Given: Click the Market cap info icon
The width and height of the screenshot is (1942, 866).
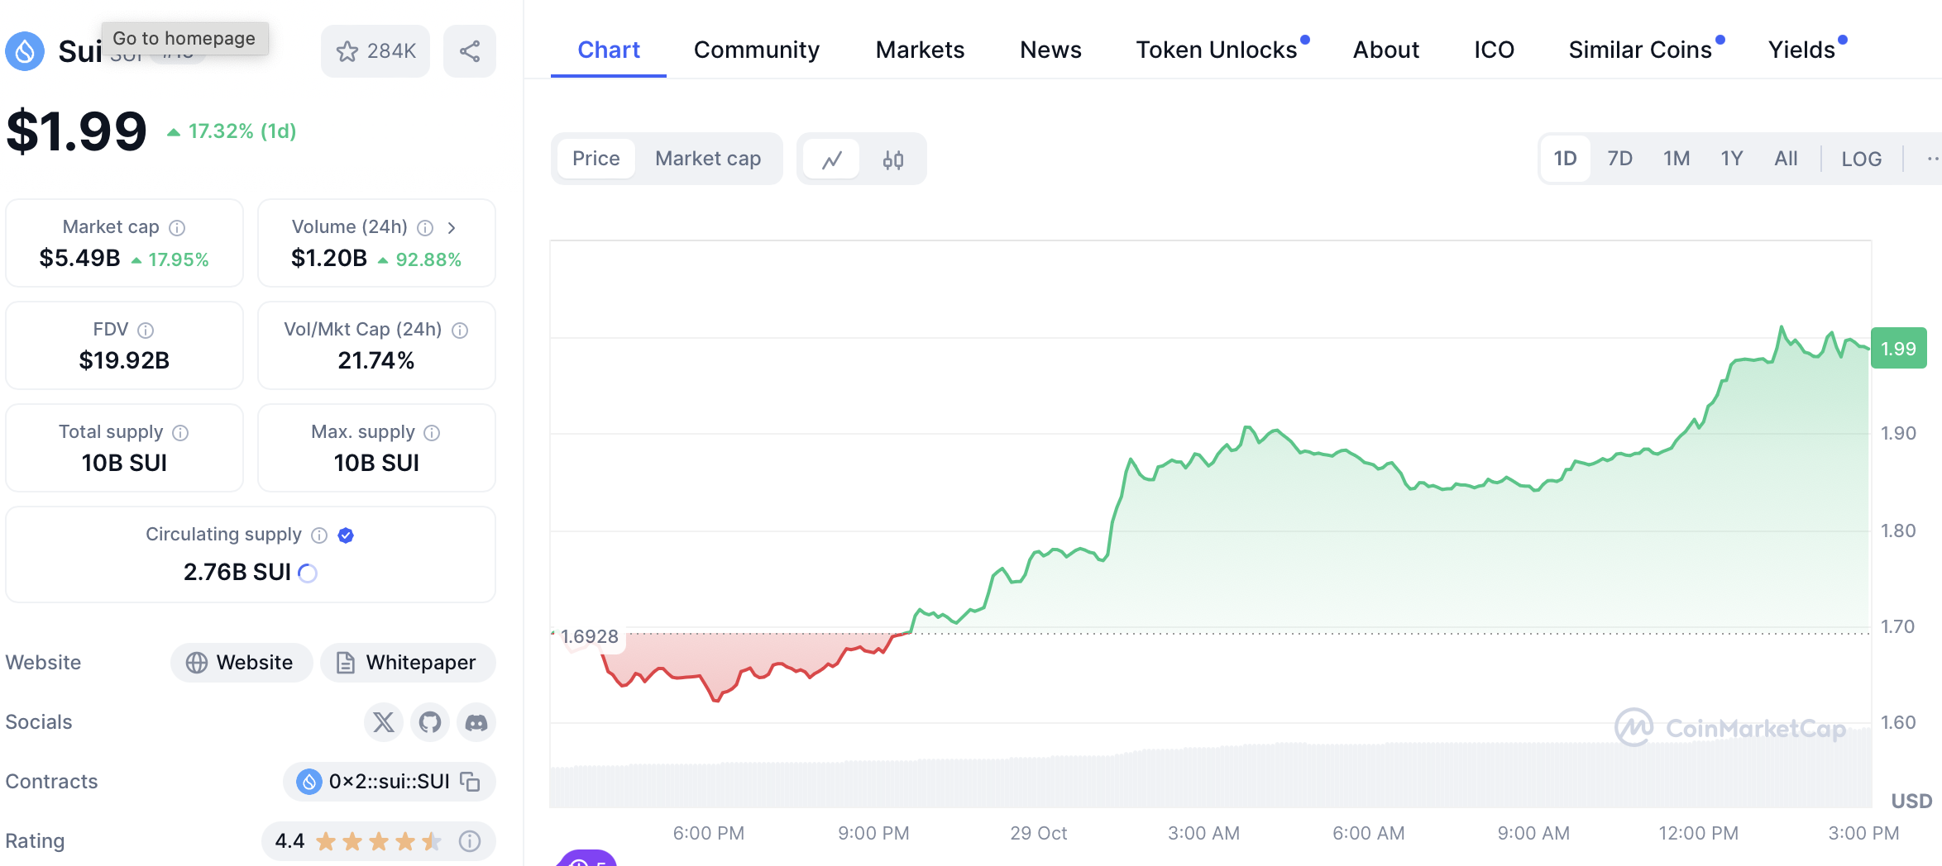Looking at the screenshot, I should [x=177, y=227].
